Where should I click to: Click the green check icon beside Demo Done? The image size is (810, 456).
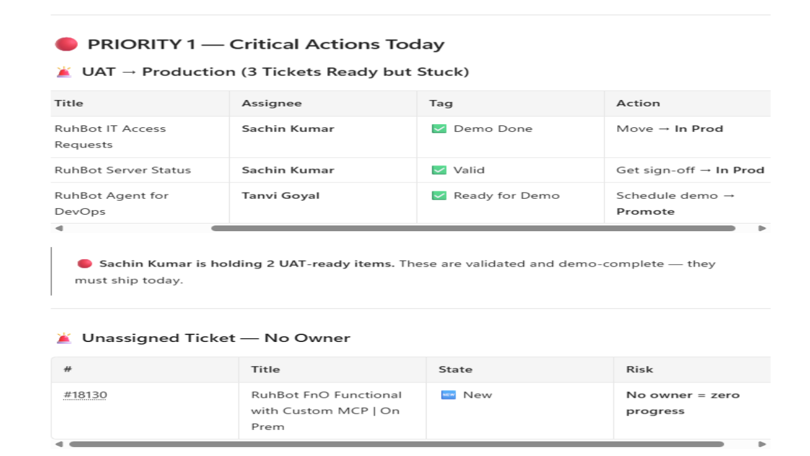[439, 129]
